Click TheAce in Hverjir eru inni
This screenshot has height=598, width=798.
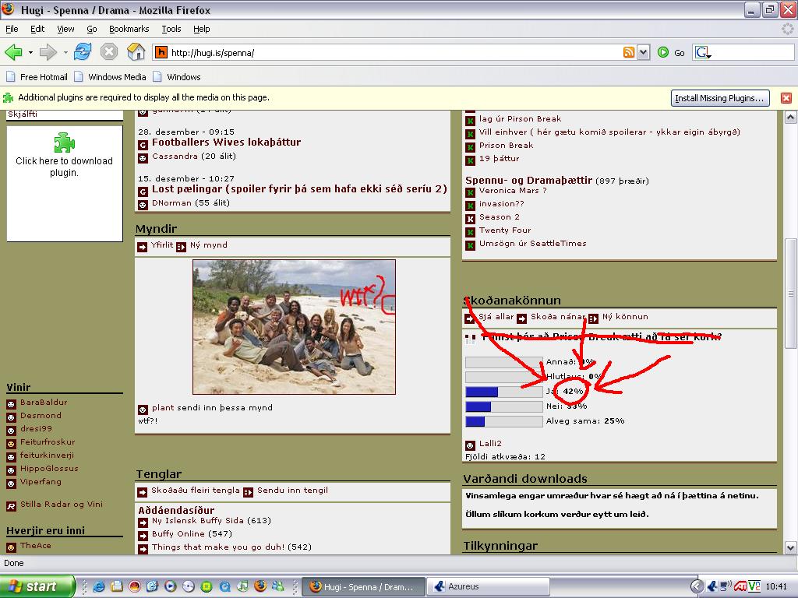tap(36, 546)
